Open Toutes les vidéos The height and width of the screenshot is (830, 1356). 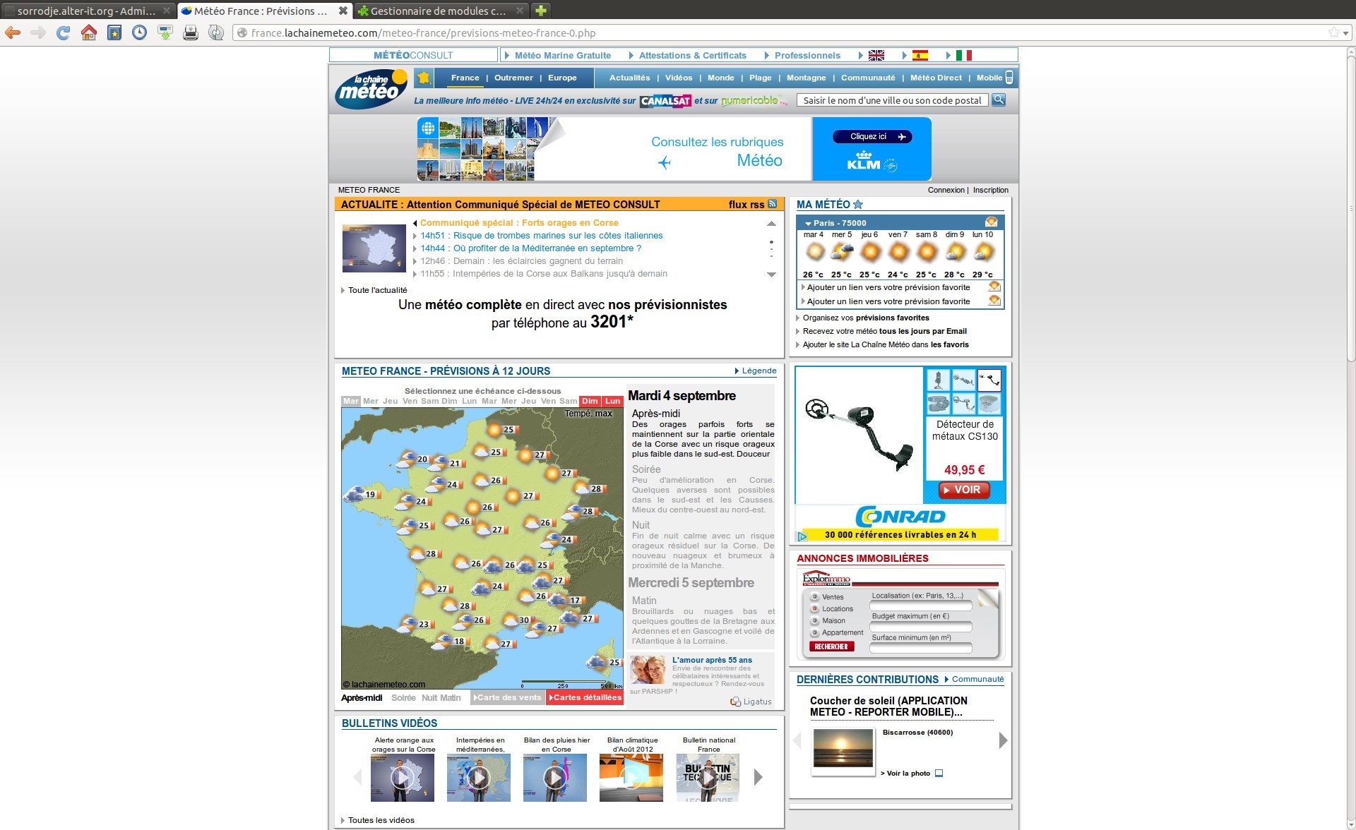[x=378, y=820]
